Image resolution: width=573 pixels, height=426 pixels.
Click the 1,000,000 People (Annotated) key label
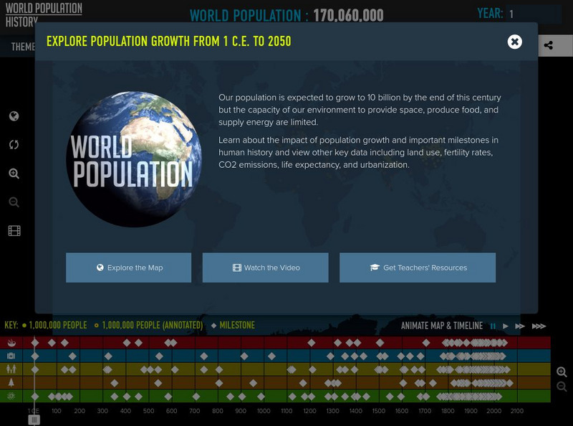(152, 325)
